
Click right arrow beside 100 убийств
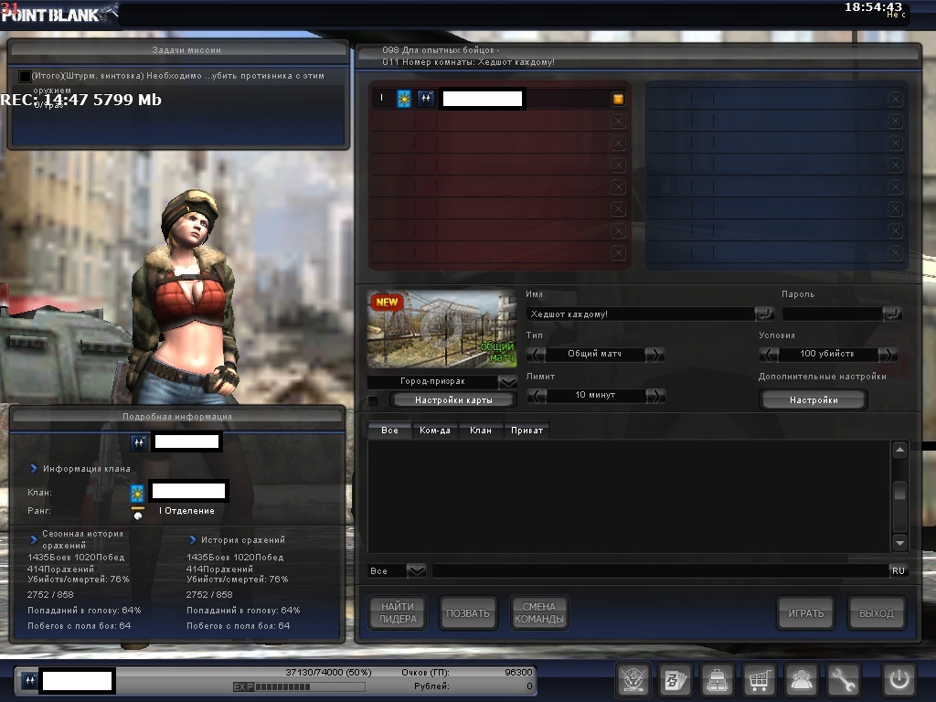pos(888,355)
